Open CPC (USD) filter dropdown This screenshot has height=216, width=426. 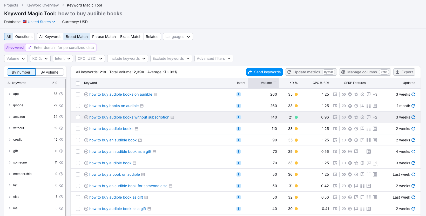pyautogui.click(x=90, y=58)
